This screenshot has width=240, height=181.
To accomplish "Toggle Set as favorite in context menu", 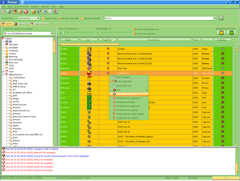I will [129, 81].
